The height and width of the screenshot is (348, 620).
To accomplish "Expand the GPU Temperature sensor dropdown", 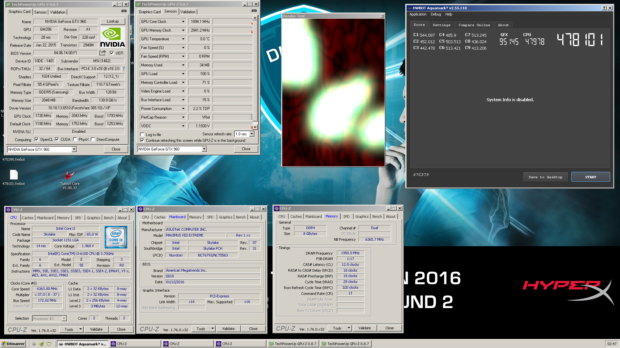I will (183, 39).
